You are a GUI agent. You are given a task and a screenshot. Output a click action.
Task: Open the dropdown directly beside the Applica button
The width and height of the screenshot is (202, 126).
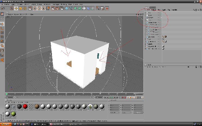pos(126,112)
